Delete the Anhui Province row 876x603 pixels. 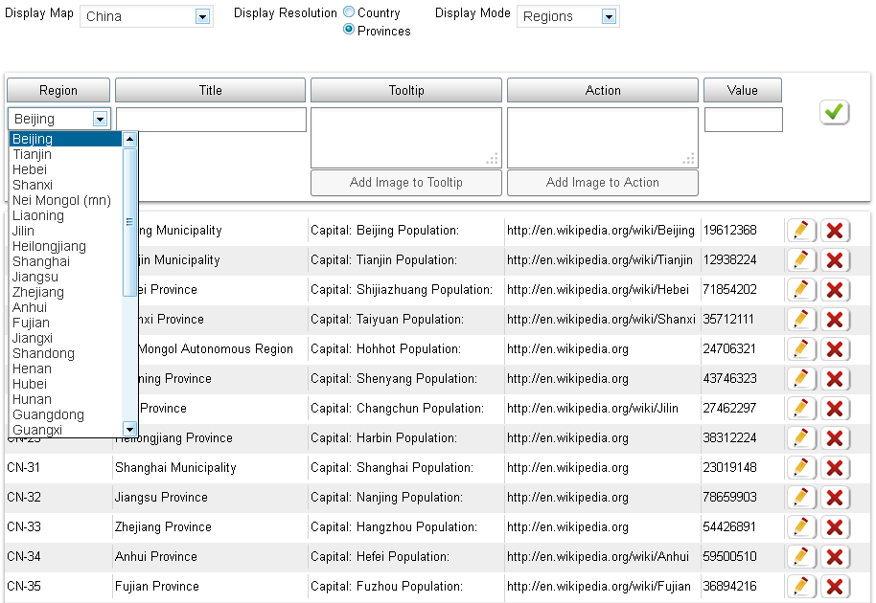[835, 557]
